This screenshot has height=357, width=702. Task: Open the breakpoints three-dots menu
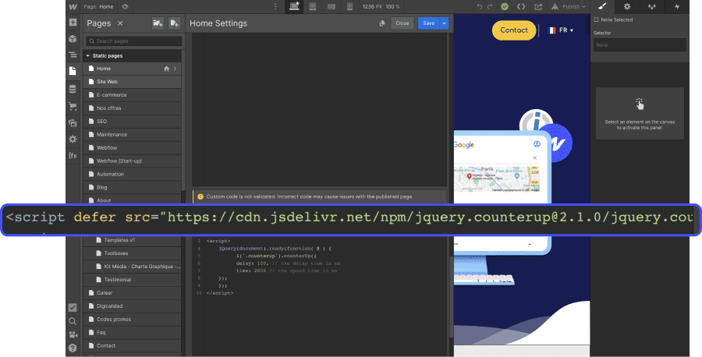[275, 7]
